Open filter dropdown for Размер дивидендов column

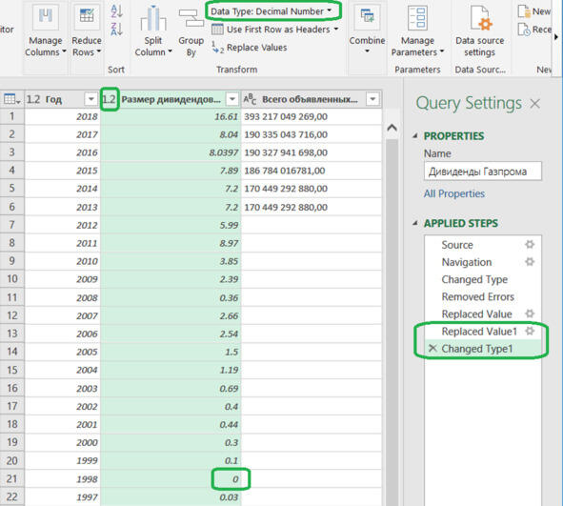(x=232, y=99)
